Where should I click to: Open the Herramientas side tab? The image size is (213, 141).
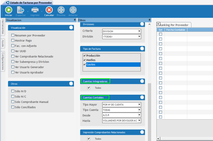click(x=3, y=27)
